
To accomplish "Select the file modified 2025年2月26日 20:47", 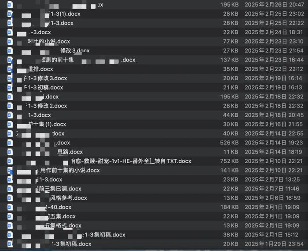I will point(154,4).
